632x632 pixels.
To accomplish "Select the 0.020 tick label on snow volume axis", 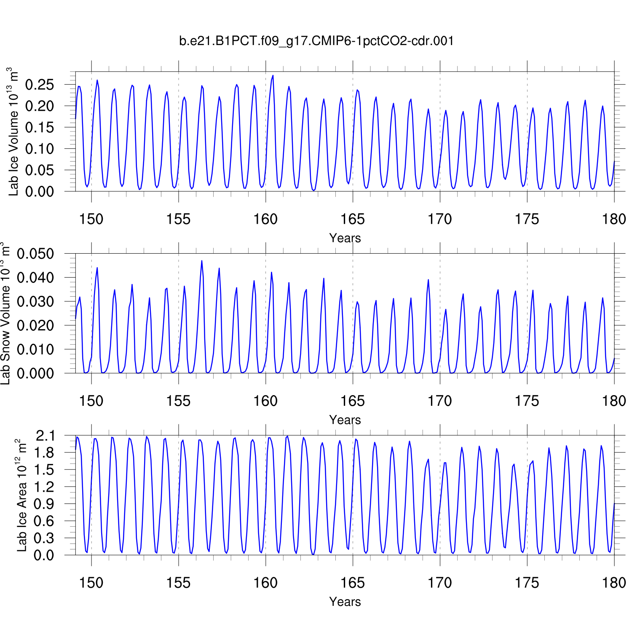I will click(35, 325).
